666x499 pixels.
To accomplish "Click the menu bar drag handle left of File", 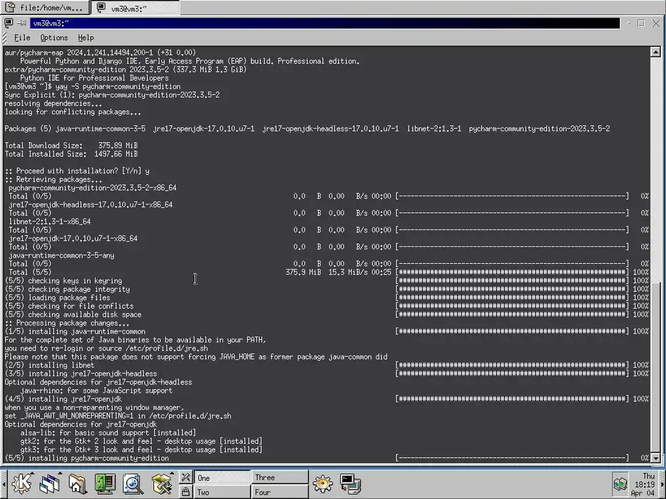I will pyautogui.click(x=5, y=38).
